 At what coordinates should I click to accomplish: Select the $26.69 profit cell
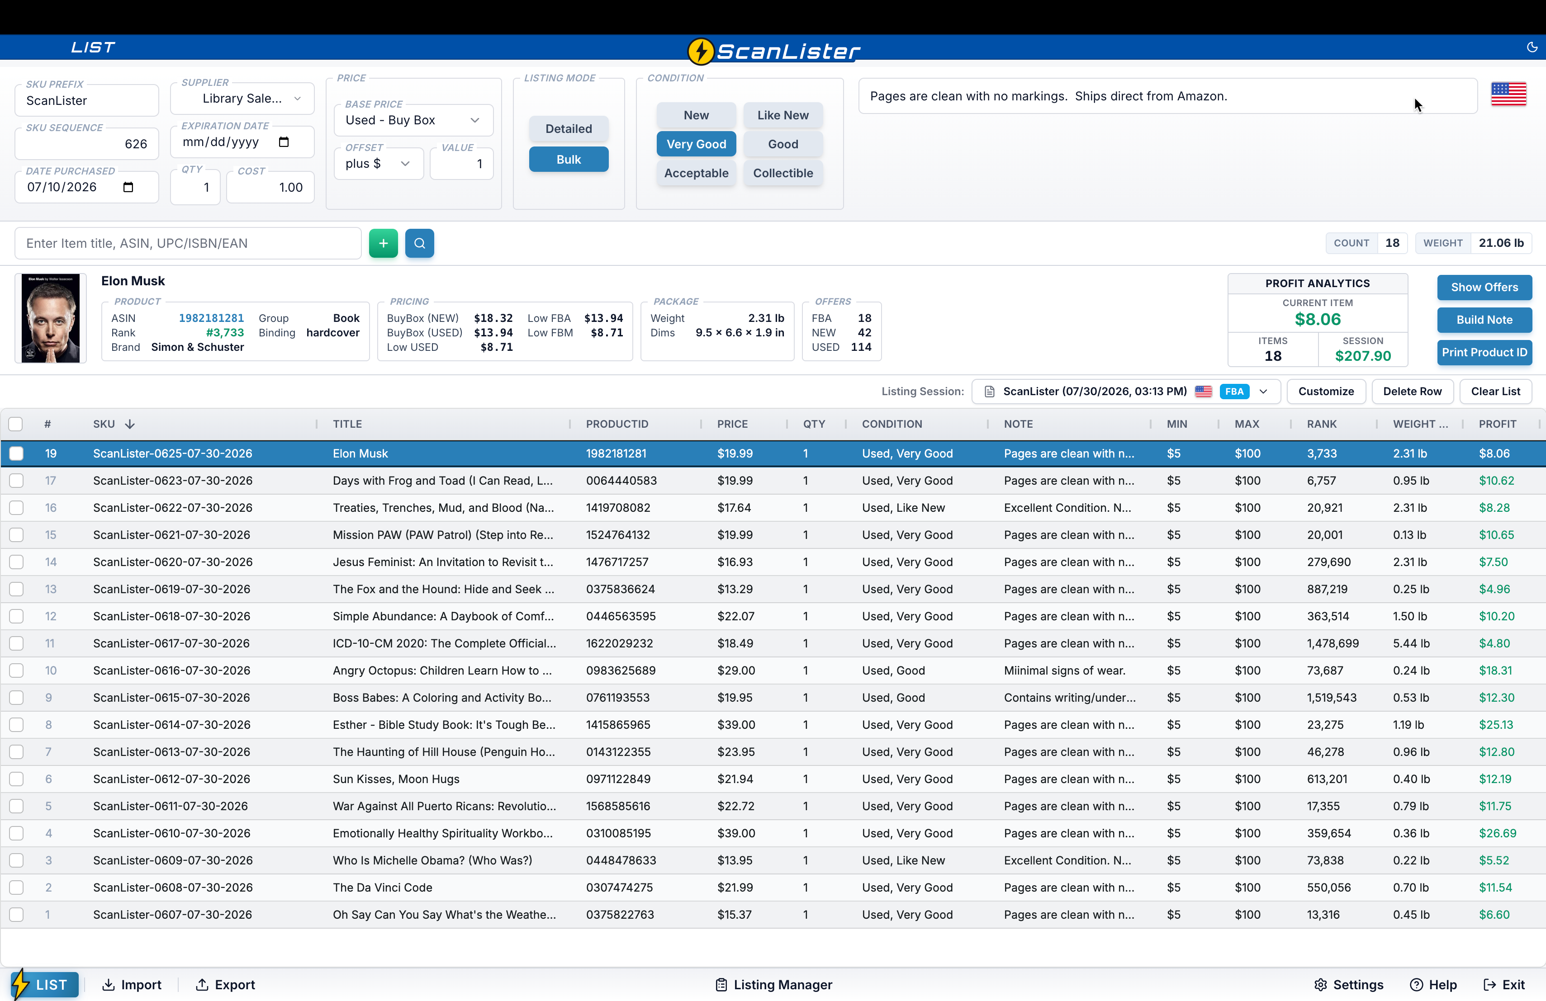point(1497,833)
